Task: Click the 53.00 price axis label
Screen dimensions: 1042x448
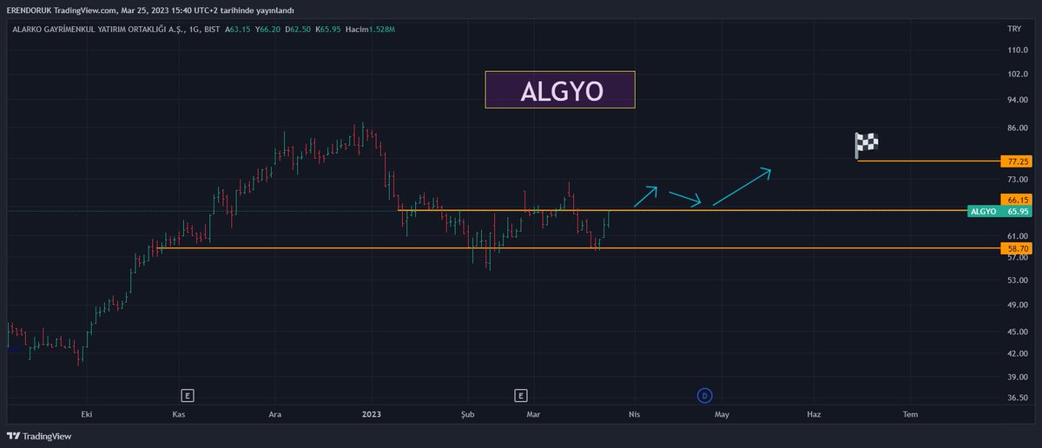Action: point(1018,280)
